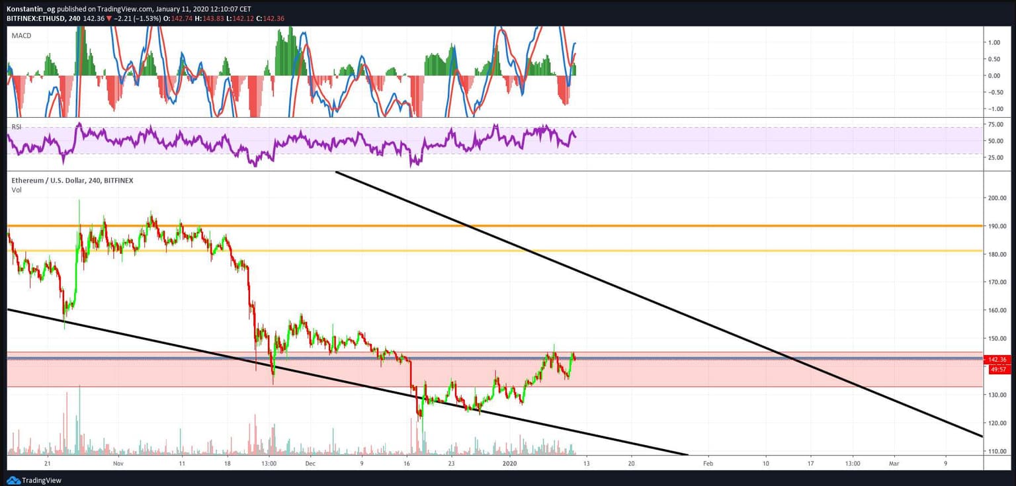Click the Vol indicator label
This screenshot has height=486, width=1016.
click(x=16, y=190)
